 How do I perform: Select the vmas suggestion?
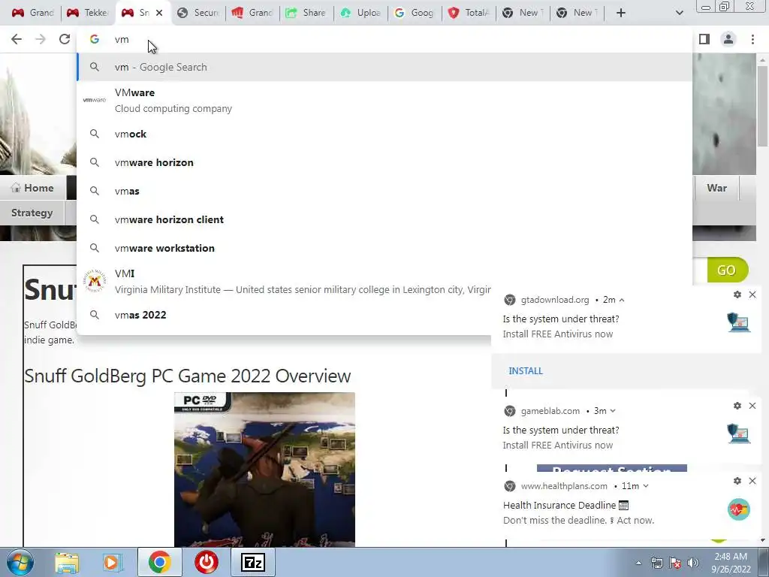pos(384,191)
